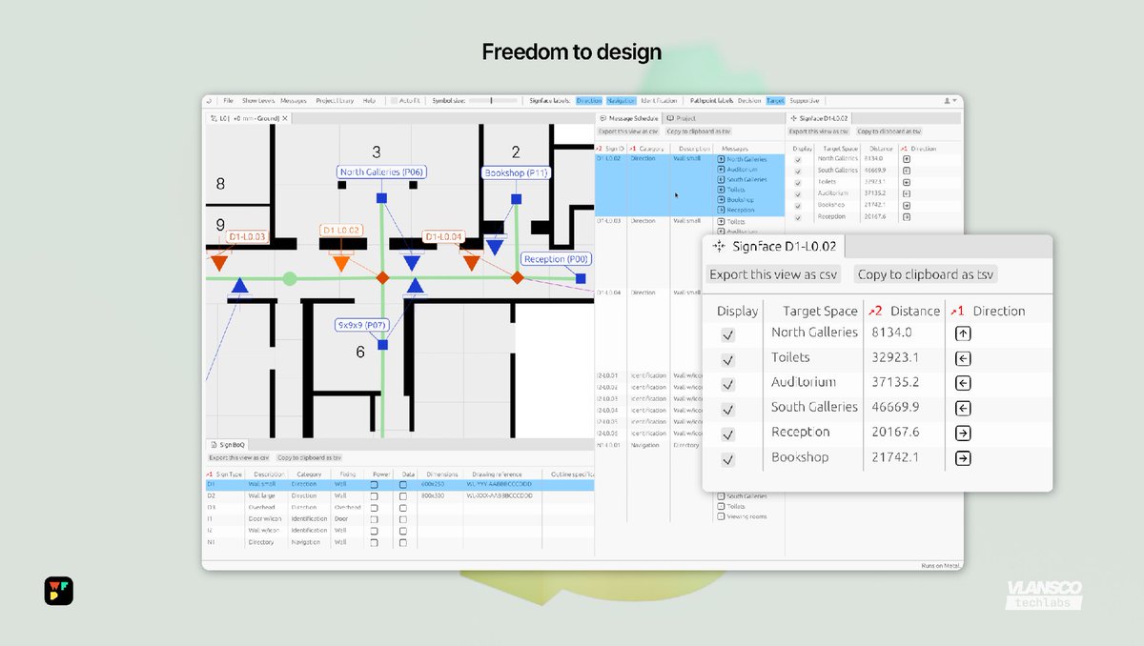Viewport: 1144px width, 646px height.
Task: Adjust the Symbol size slider
Action: pos(493,100)
